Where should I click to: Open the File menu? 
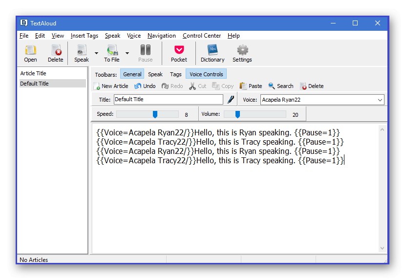click(x=24, y=36)
